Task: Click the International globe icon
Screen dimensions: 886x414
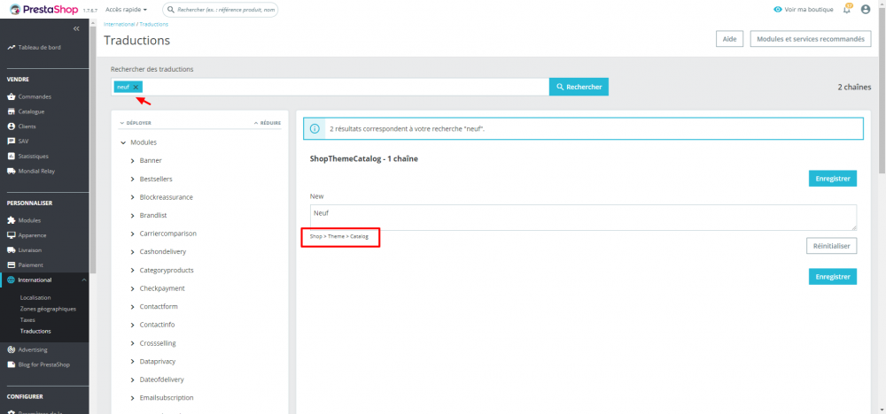Action: tap(12, 280)
